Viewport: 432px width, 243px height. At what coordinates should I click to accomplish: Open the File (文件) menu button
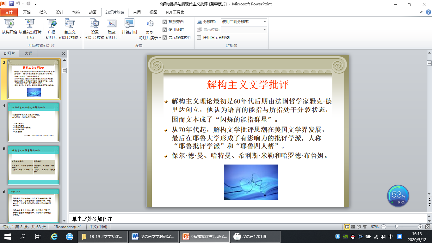(x=9, y=12)
